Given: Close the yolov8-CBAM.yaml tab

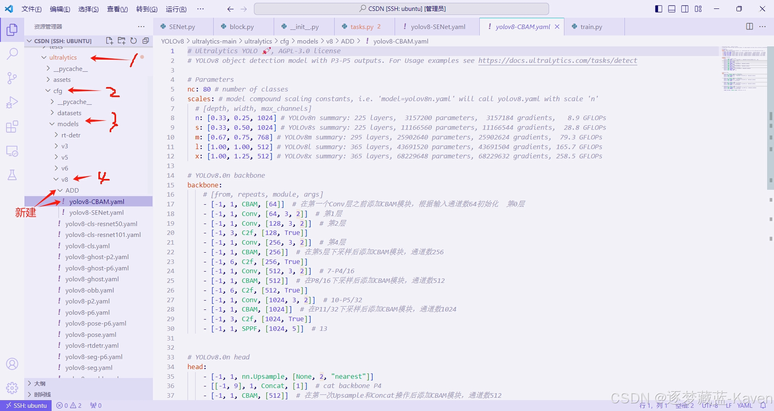Looking at the screenshot, I should pyautogui.click(x=557, y=27).
